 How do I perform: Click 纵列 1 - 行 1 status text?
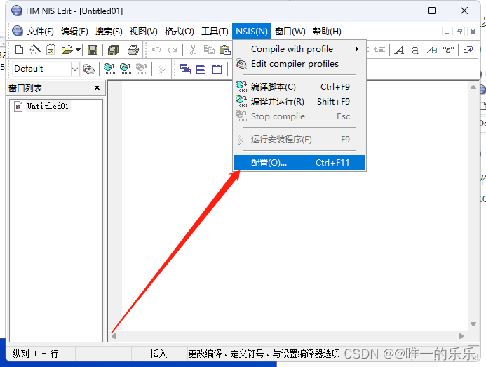click(x=39, y=354)
